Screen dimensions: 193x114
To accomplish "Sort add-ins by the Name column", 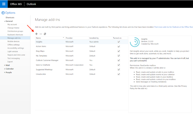I will [50, 38].
